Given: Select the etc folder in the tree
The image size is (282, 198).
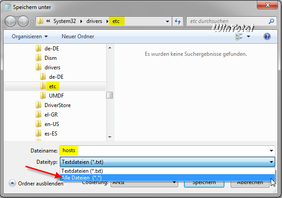Looking at the screenshot, I should coord(53,86).
